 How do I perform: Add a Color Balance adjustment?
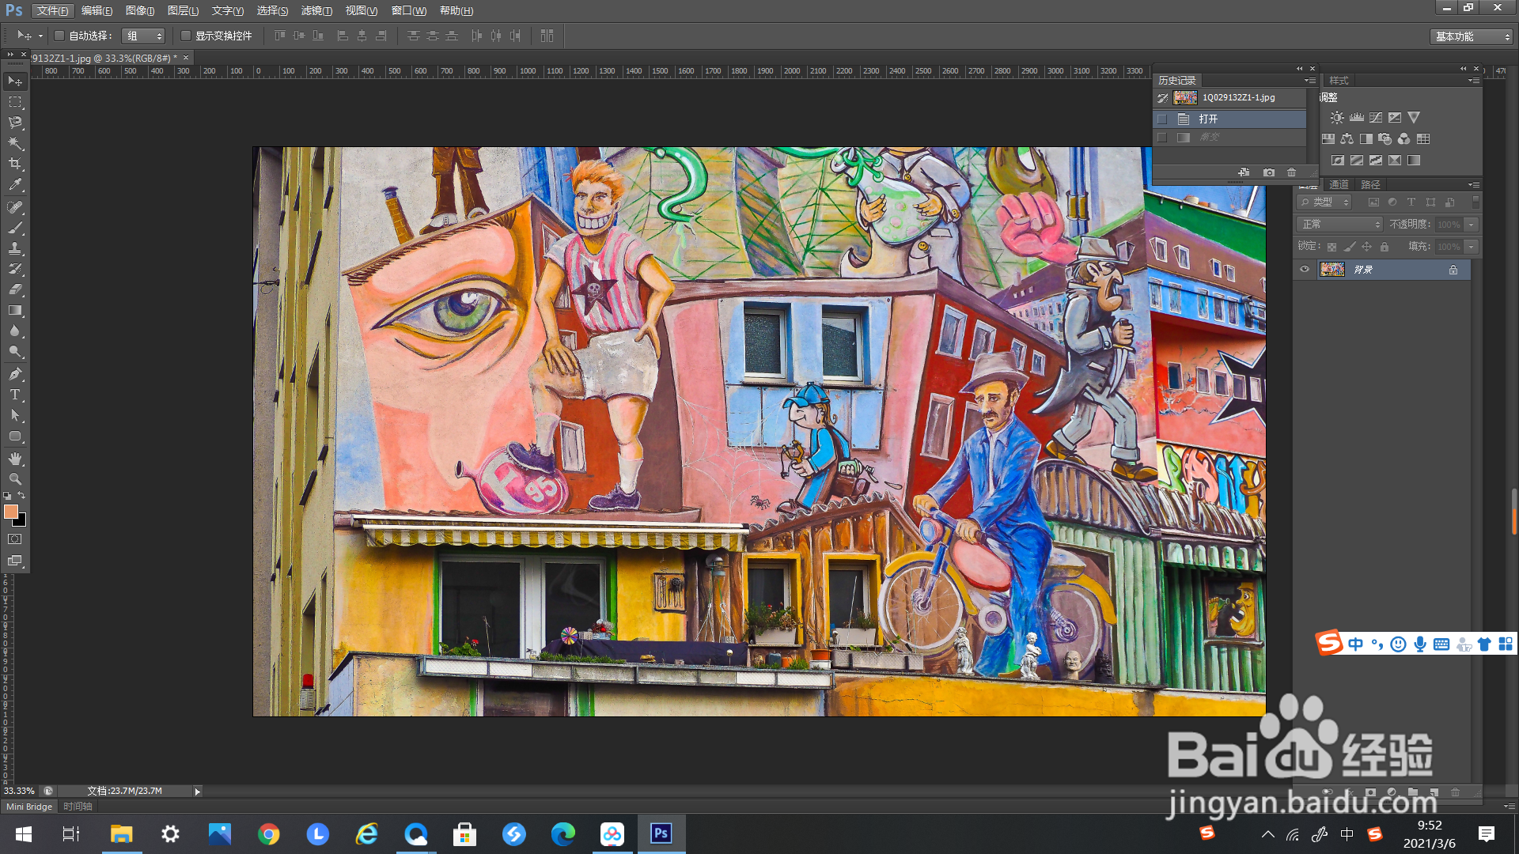tap(1347, 138)
